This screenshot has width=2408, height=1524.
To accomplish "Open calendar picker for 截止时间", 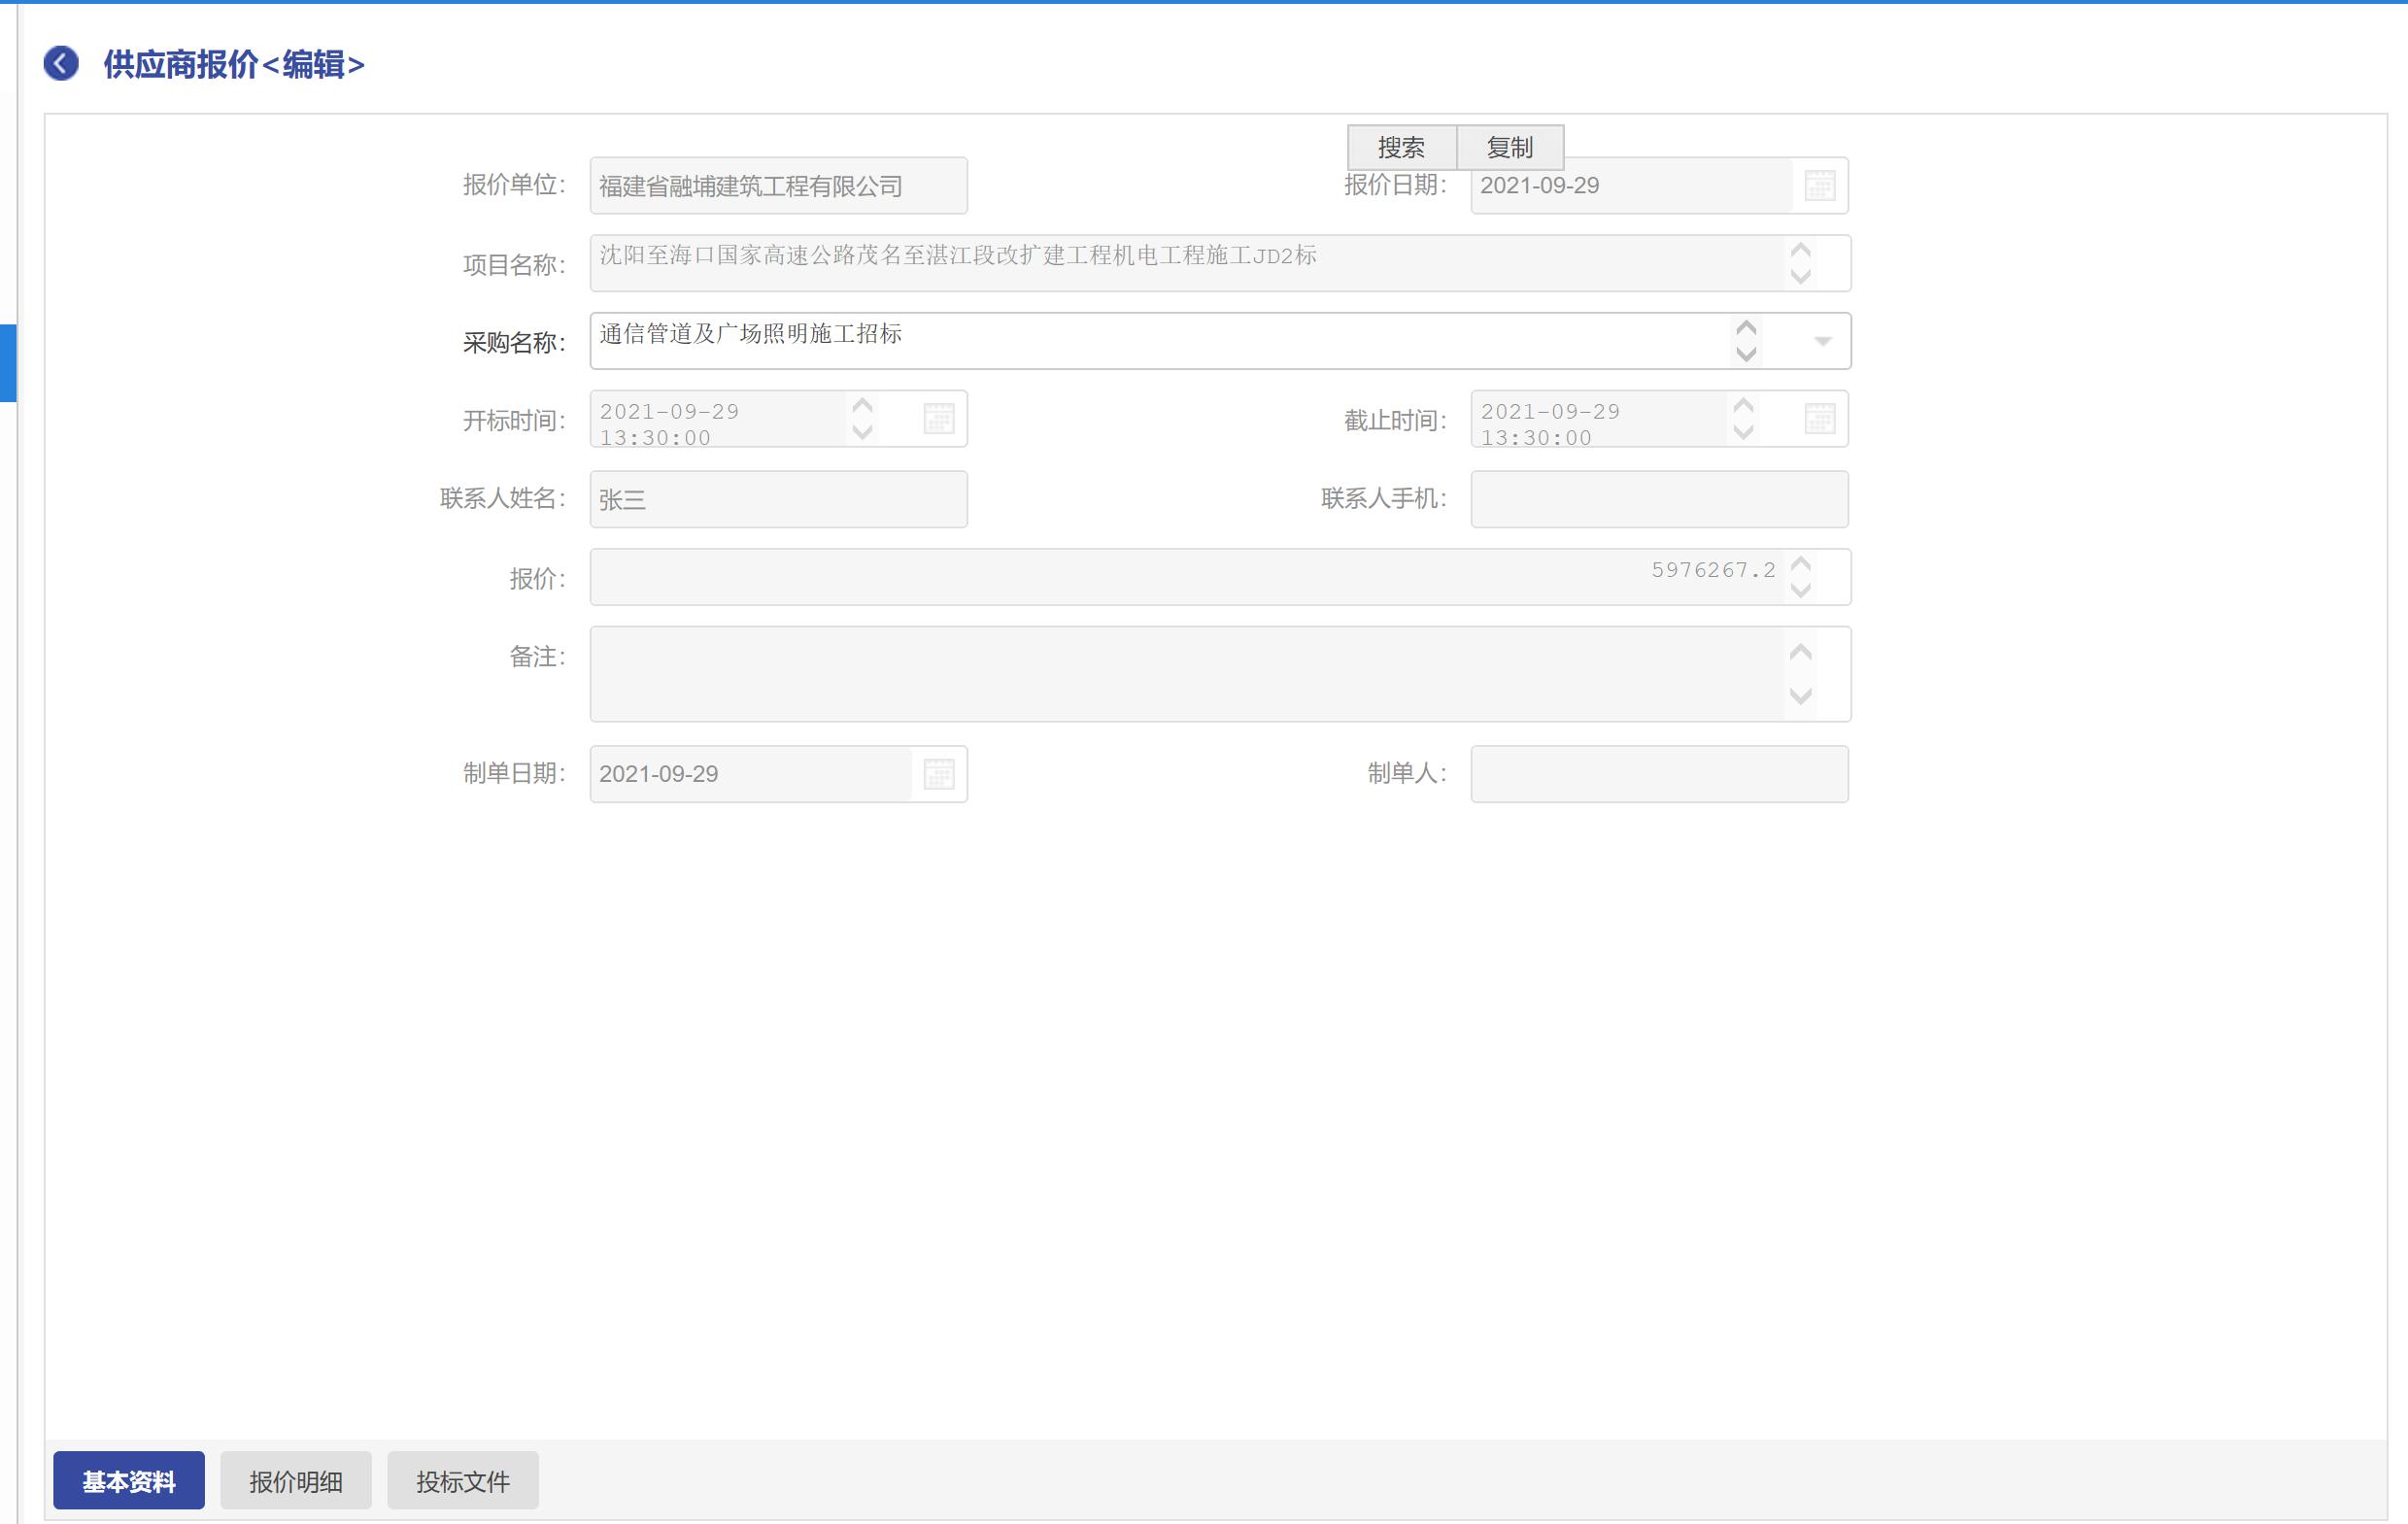I will [x=1819, y=419].
